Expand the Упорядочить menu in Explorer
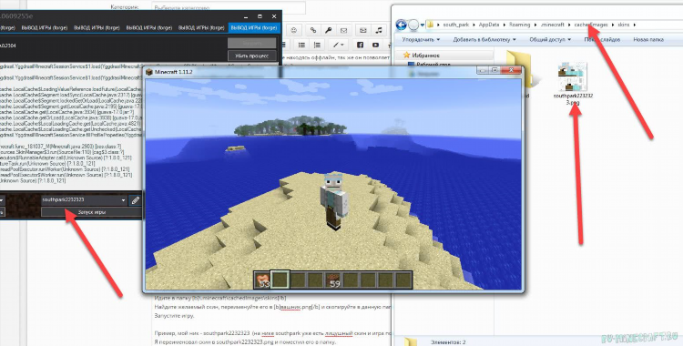 click(421, 40)
